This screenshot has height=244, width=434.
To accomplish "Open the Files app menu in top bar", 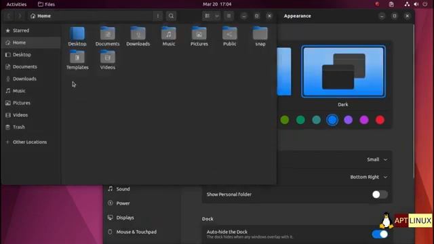I will click(x=46, y=4).
